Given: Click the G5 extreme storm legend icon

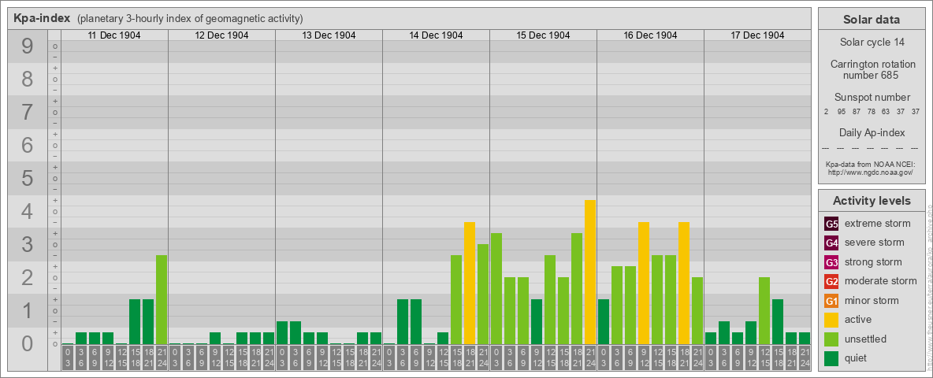Looking at the screenshot, I should point(831,224).
